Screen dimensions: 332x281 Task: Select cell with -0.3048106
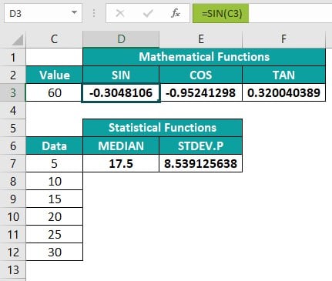tap(121, 92)
